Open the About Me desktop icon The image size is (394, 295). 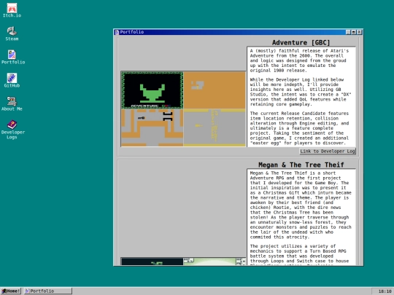12,103
